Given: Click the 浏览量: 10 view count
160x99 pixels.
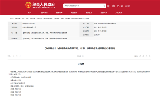Looking at the screenshot, I should [x=80, y=56].
